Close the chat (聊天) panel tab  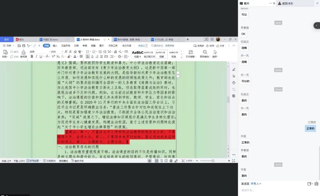(x=274, y=3)
